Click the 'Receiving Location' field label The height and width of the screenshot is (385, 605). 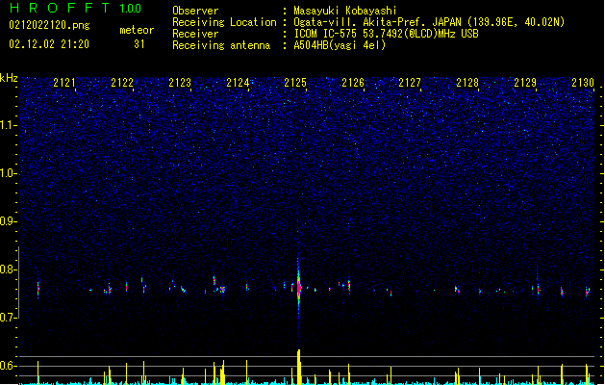click(224, 22)
